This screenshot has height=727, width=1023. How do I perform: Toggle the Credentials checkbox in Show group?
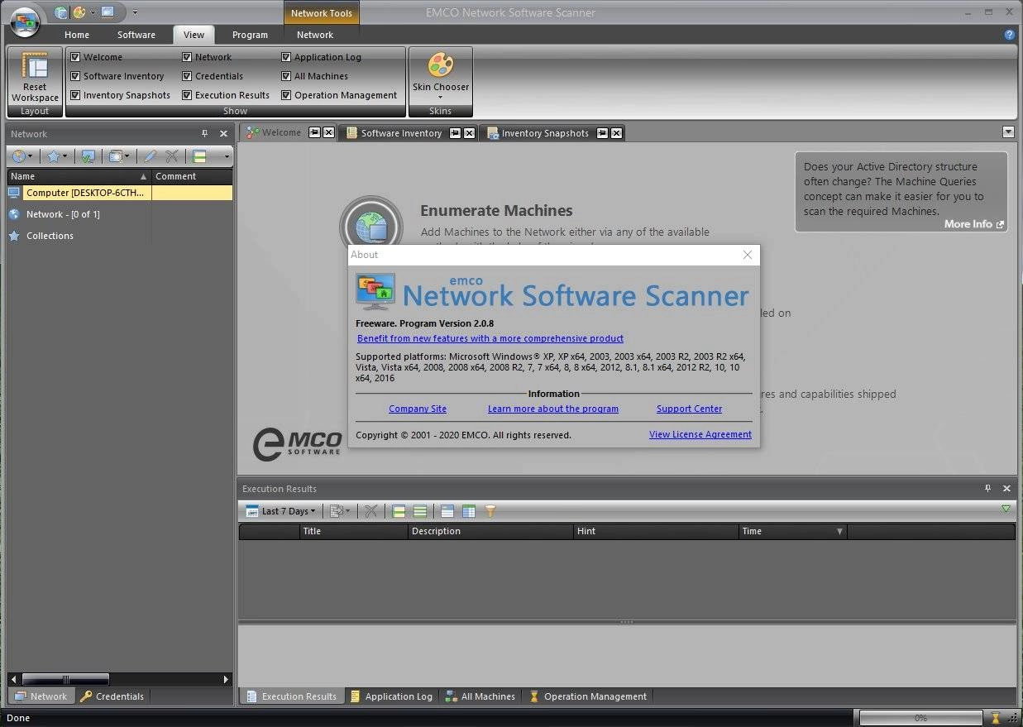pyautogui.click(x=187, y=76)
